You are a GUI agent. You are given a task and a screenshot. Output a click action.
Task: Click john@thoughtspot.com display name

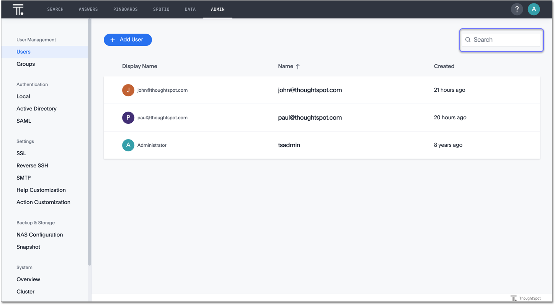pyautogui.click(x=162, y=90)
